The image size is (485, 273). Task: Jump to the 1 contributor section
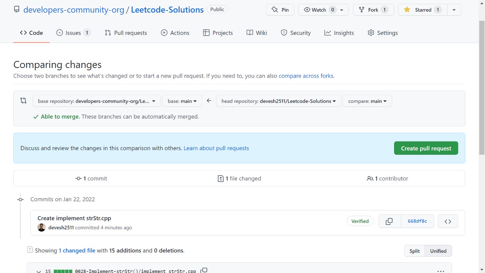(387, 179)
